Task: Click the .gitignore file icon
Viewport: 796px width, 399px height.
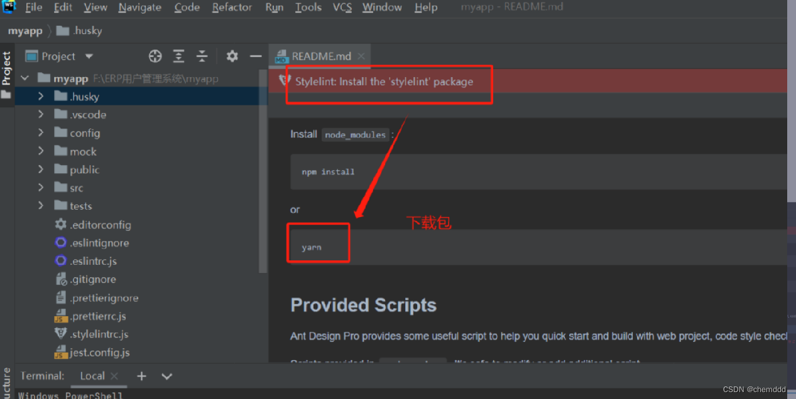Action: 60,279
